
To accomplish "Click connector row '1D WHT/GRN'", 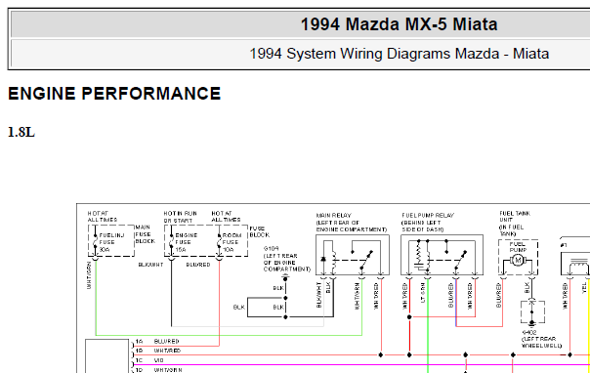I will [159, 370].
